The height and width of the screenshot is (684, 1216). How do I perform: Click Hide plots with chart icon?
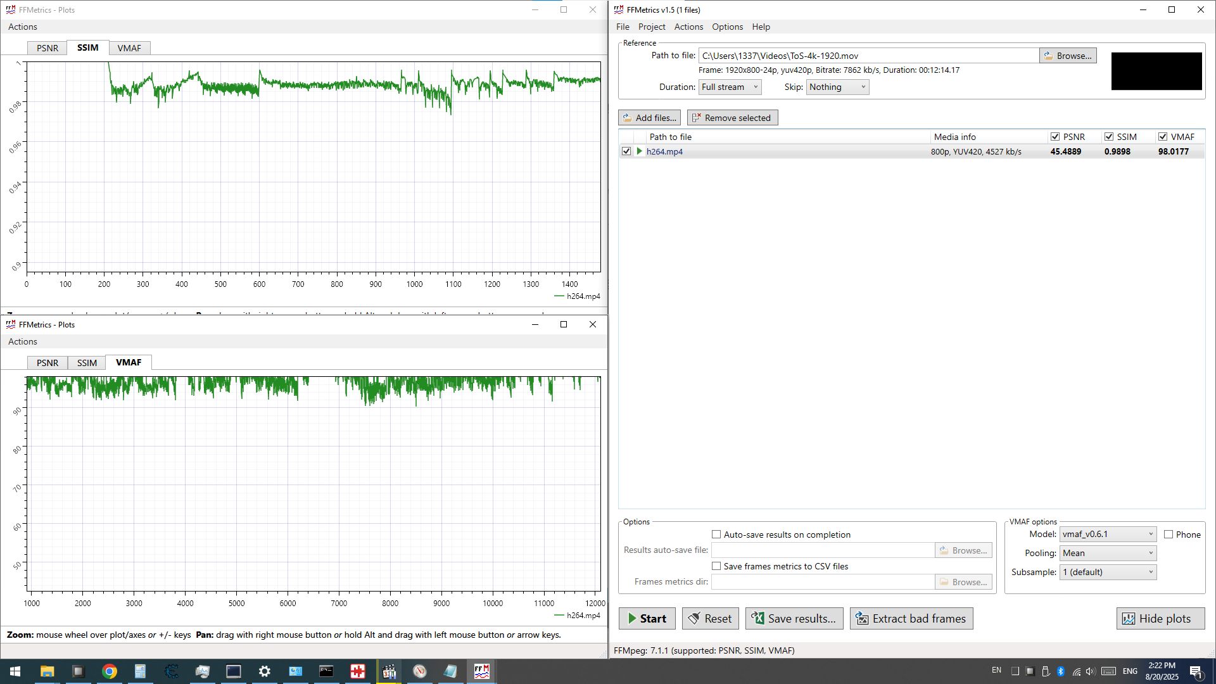[1160, 619]
